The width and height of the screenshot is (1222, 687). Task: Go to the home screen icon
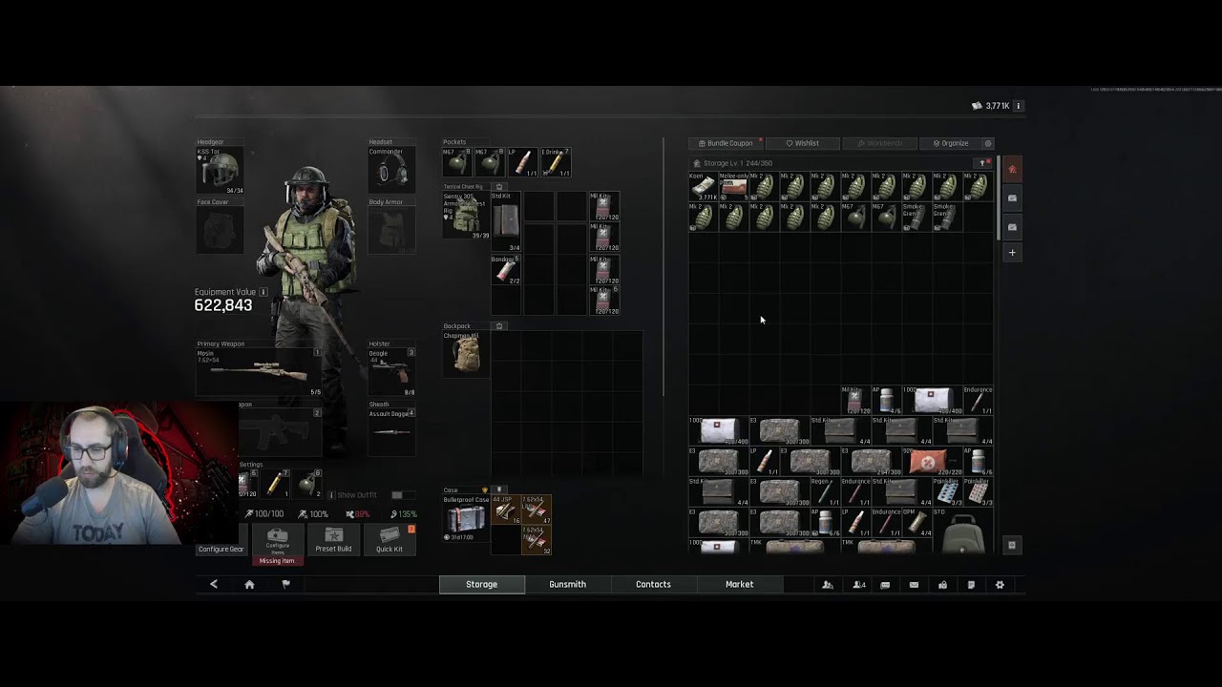click(249, 585)
